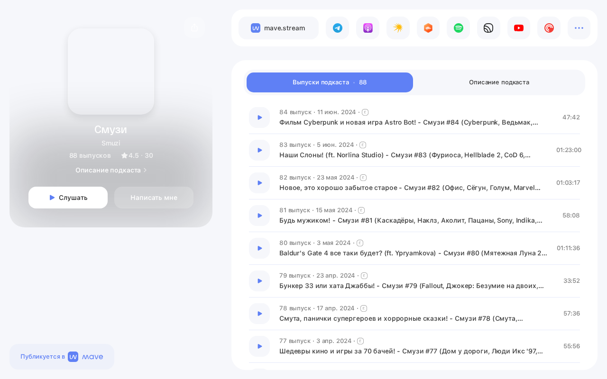Click the Написать мне button
Screen dimensions: 607x379
click(x=154, y=198)
